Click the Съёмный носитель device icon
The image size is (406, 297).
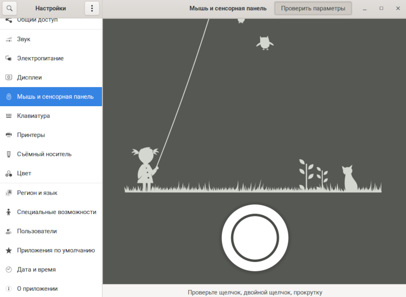[x=8, y=154]
